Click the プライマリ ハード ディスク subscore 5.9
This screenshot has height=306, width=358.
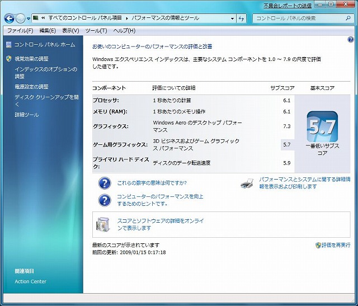click(286, 163)
